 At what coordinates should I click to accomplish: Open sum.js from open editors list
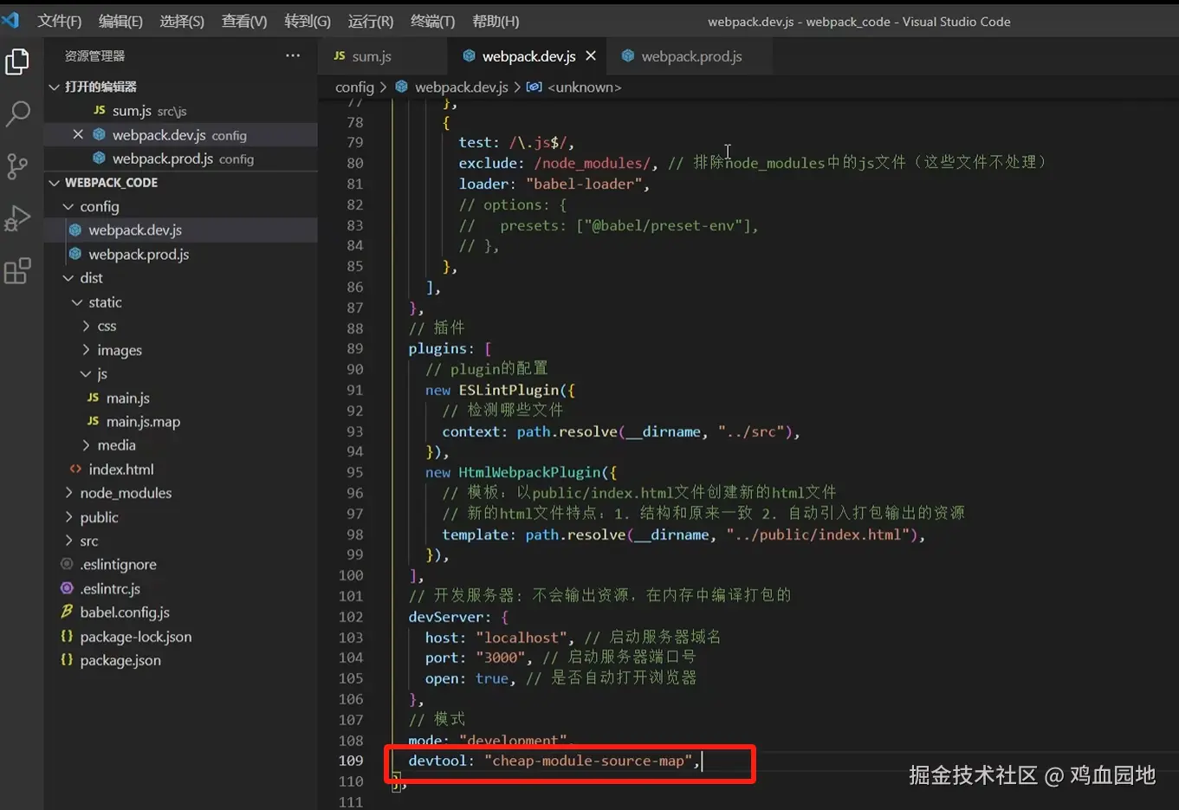(182, 111)
